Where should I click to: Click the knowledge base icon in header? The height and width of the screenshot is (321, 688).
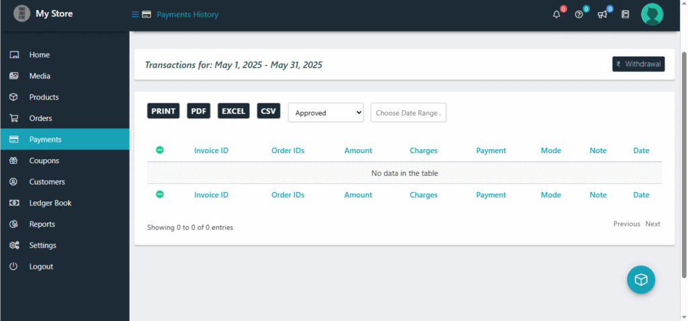[x=626, y=14]
